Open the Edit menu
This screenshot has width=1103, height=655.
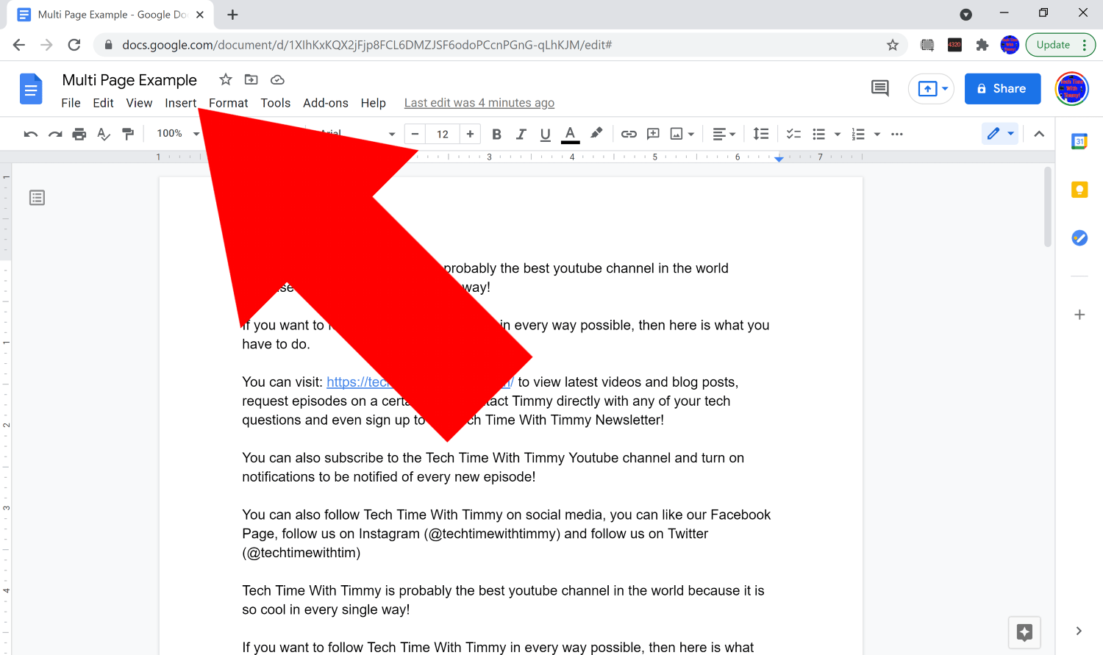[103, 103]
